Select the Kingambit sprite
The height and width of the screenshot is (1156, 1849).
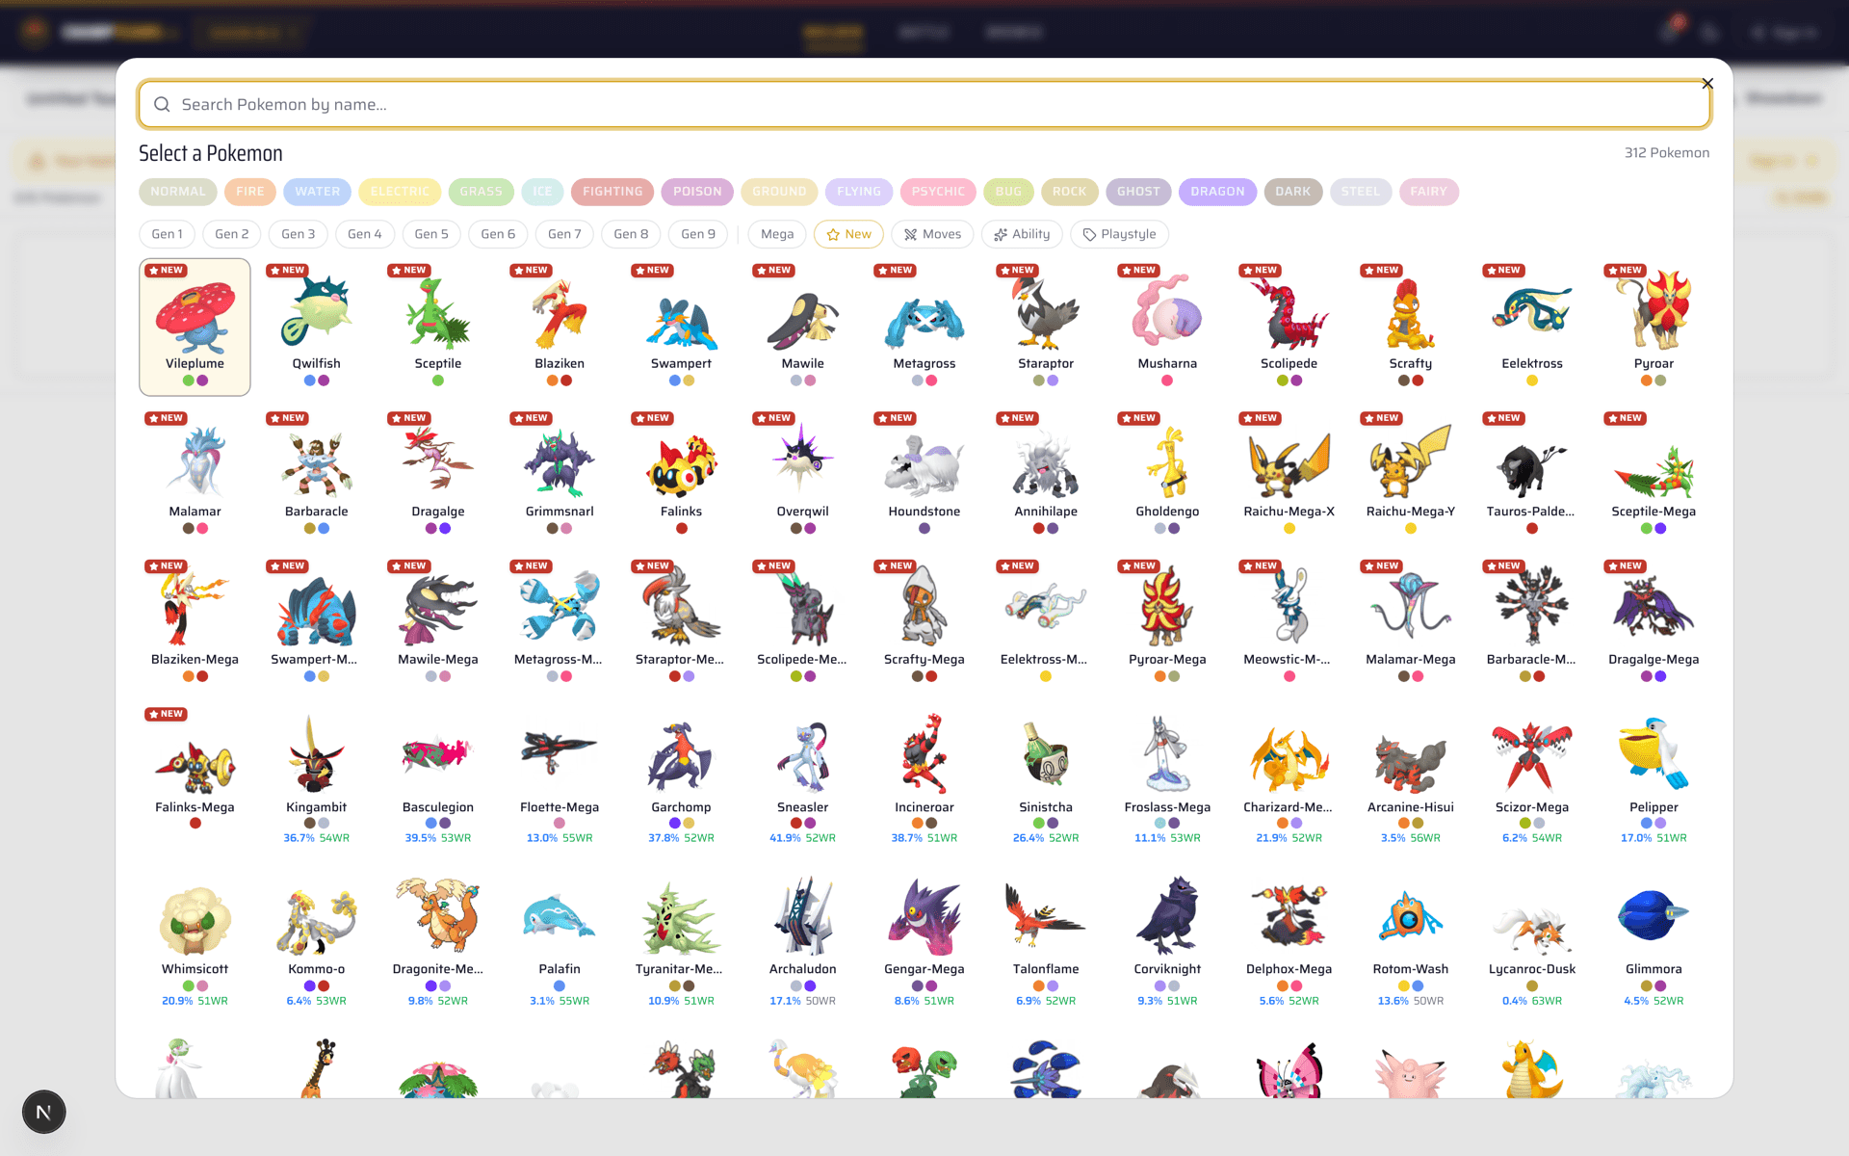(x=316, y=756)
